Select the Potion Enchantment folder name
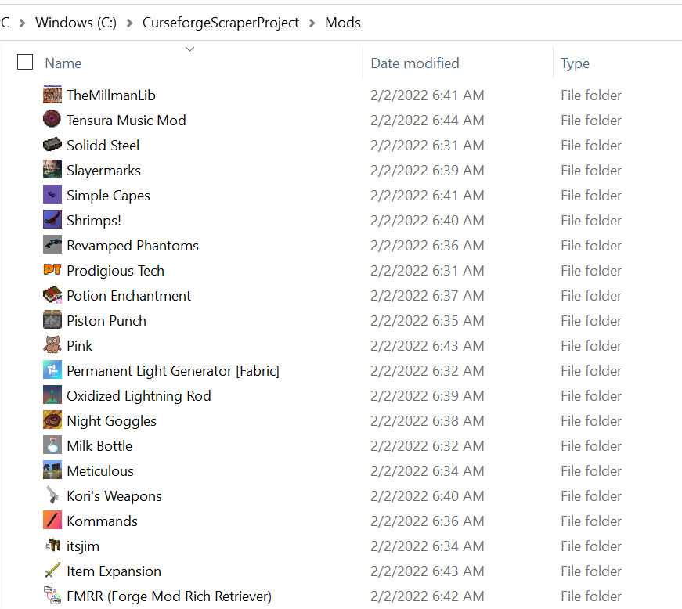Screen dimensions: 682x609 [x=128, y=296]
